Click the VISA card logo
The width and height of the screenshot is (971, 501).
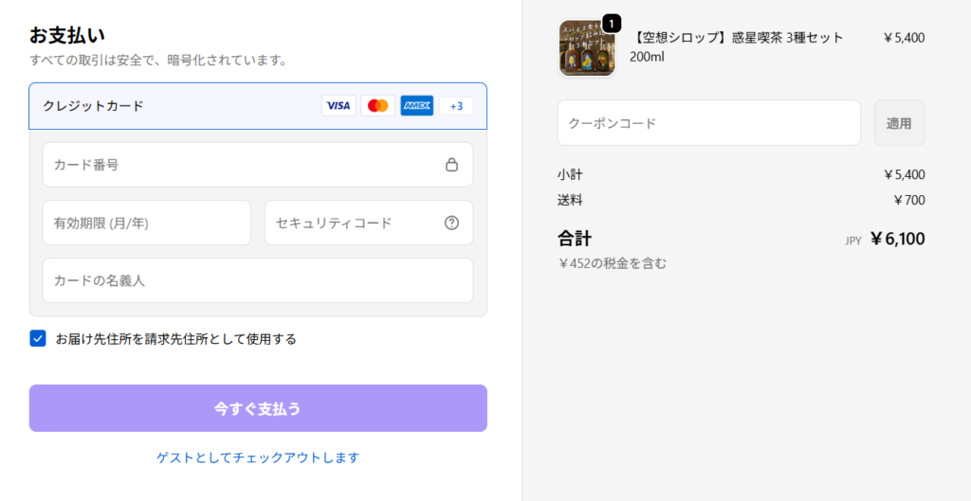339,106
